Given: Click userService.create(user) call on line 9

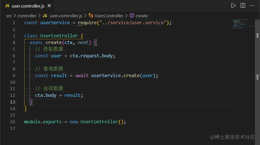Looking at the screenshot, I should click(123, 75).
